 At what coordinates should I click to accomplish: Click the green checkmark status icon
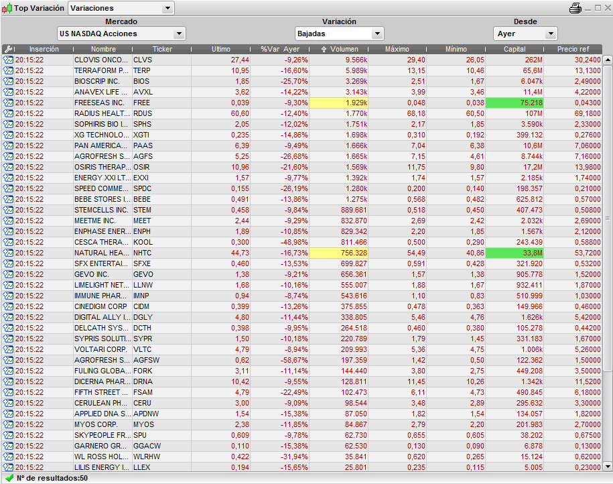(9, 478)
